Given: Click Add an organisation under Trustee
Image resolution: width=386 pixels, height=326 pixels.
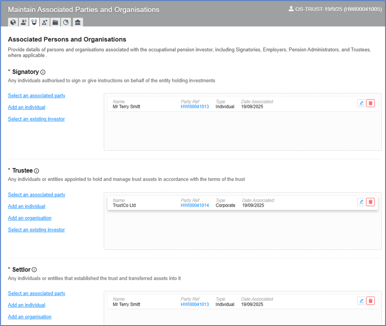Looking at the screenshot, I should [29, 218].
